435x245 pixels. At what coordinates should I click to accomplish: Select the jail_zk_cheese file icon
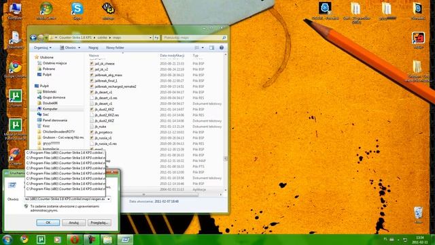[92, 63]
